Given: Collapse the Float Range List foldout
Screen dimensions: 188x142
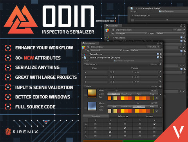Looking at the screenshot, I should [x=132, y=16].
